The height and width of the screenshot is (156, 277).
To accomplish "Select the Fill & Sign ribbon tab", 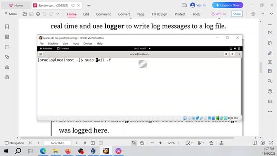I will pos(159,14).
